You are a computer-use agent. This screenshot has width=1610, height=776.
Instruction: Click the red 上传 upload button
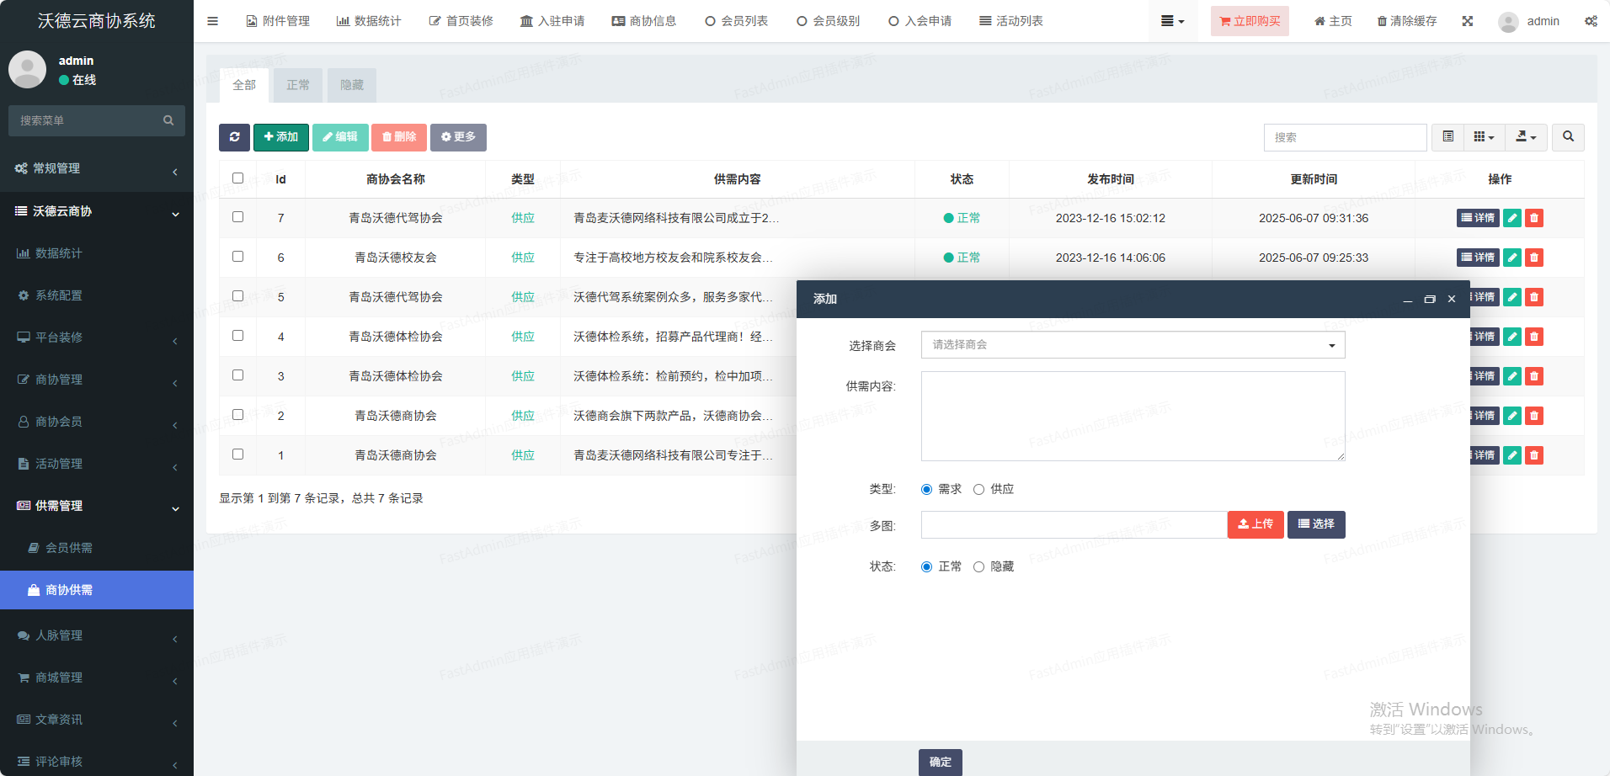click(x=1255, y=524)
